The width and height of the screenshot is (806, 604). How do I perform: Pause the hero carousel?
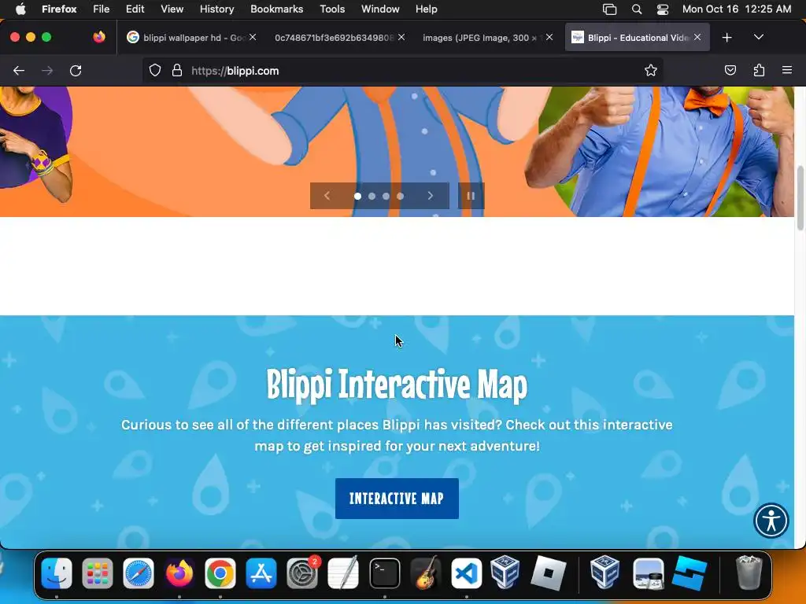(471, 196)
